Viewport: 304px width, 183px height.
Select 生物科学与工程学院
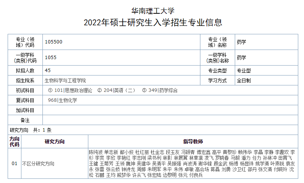tap(65, 80)
